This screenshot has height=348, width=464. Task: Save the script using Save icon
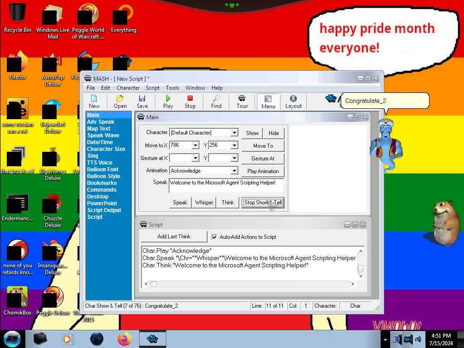pyautogui.click(x=142, y=102)
